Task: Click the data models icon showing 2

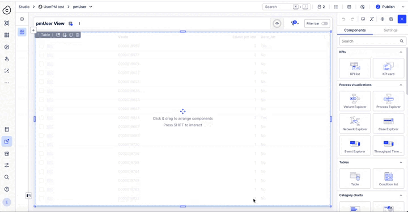Action: (321, 7)
